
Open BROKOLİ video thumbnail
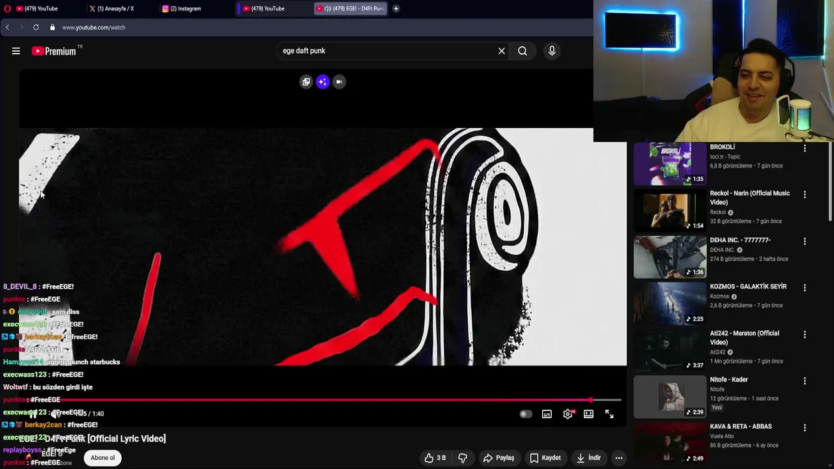pyautogui.click(x=670, y=164)
